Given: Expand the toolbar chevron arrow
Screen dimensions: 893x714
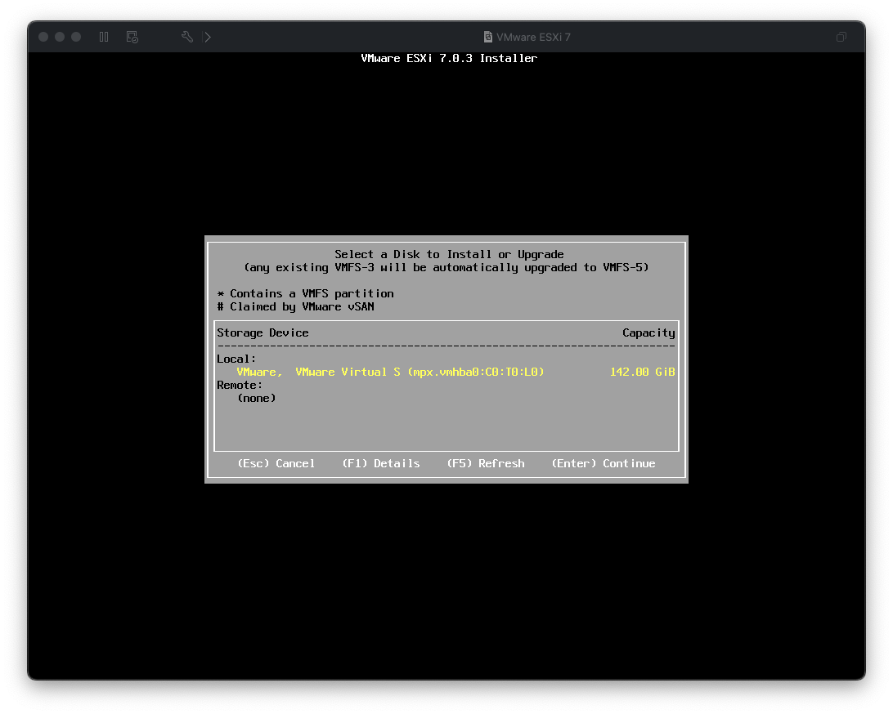Looking at the screenshot, I should click(208, 37).
